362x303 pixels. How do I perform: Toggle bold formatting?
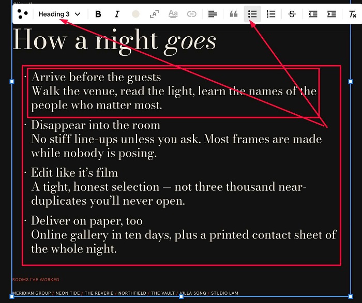(x=98, y=14)
